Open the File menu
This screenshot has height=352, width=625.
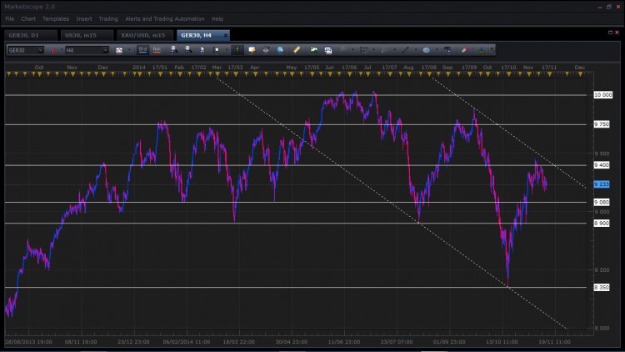tap(9, 18)
